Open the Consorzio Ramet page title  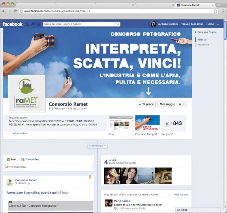[68, 104]
